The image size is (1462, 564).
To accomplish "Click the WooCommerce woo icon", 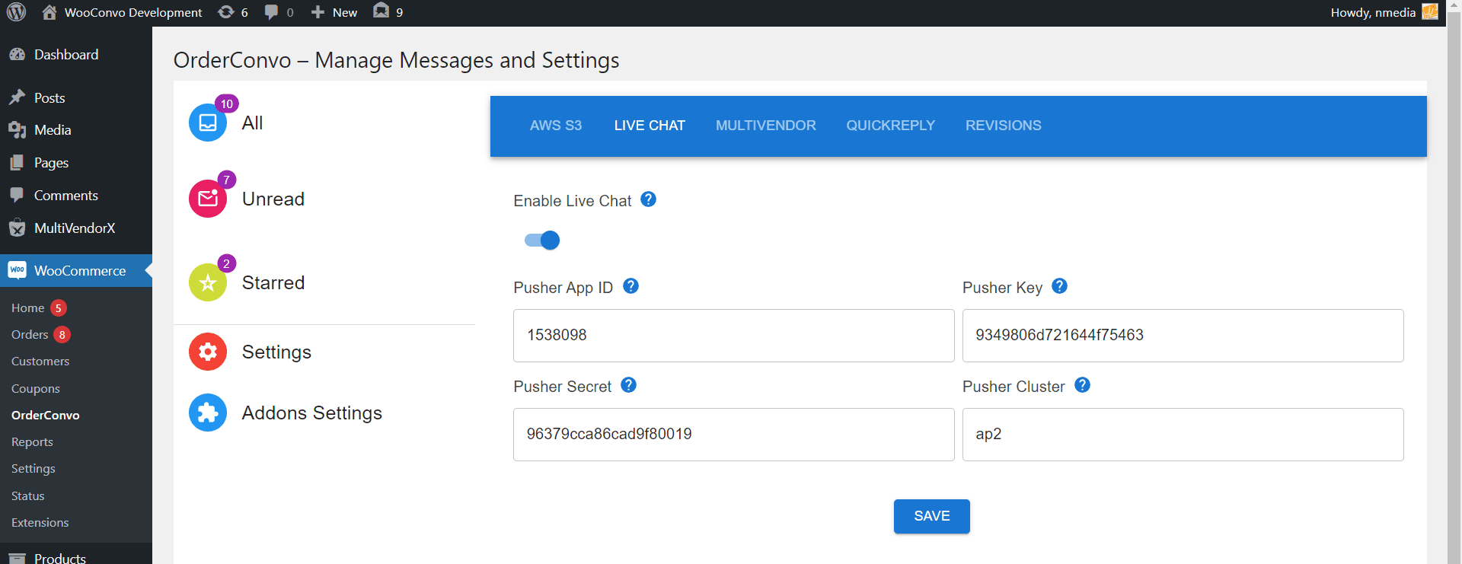I will [17, 270].
